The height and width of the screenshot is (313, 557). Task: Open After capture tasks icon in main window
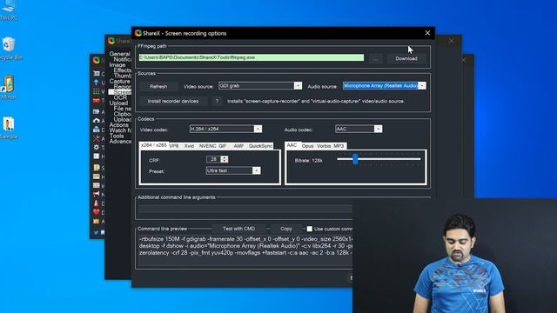coord(97,111)
